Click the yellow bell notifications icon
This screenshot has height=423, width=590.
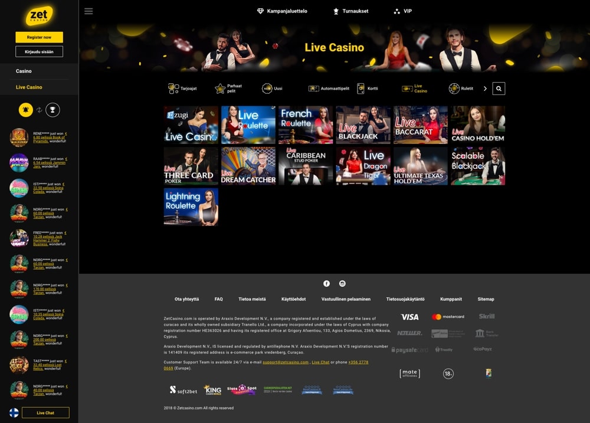point(26,110)
